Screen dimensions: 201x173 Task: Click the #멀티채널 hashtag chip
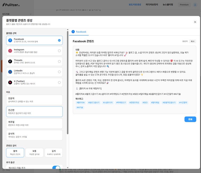155,103
